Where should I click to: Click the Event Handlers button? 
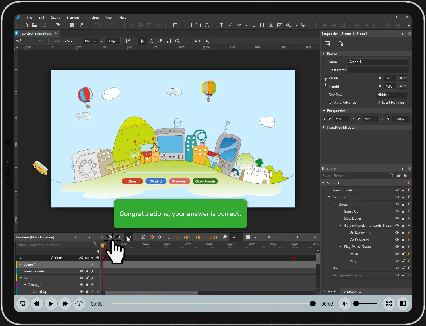391,102
